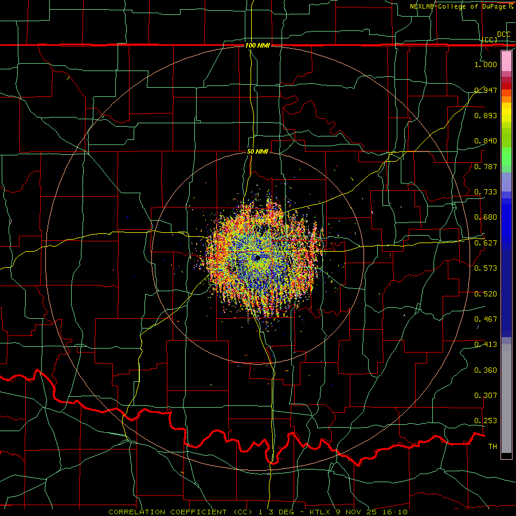Click the 0.733 legend value
The width and height of the screenshot is (516, 516).
tap(486, 192)
